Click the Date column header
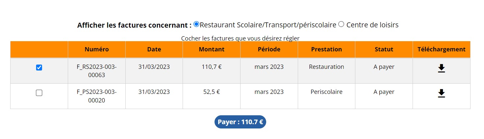 tap(154, 49)
